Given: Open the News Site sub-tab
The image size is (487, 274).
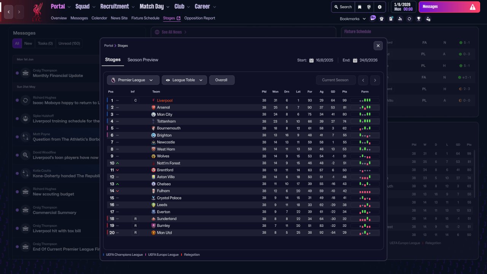Looking at the screenshot, I should tap(119, 18).
